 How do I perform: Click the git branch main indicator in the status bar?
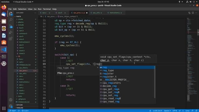click(x=13, y=111)
